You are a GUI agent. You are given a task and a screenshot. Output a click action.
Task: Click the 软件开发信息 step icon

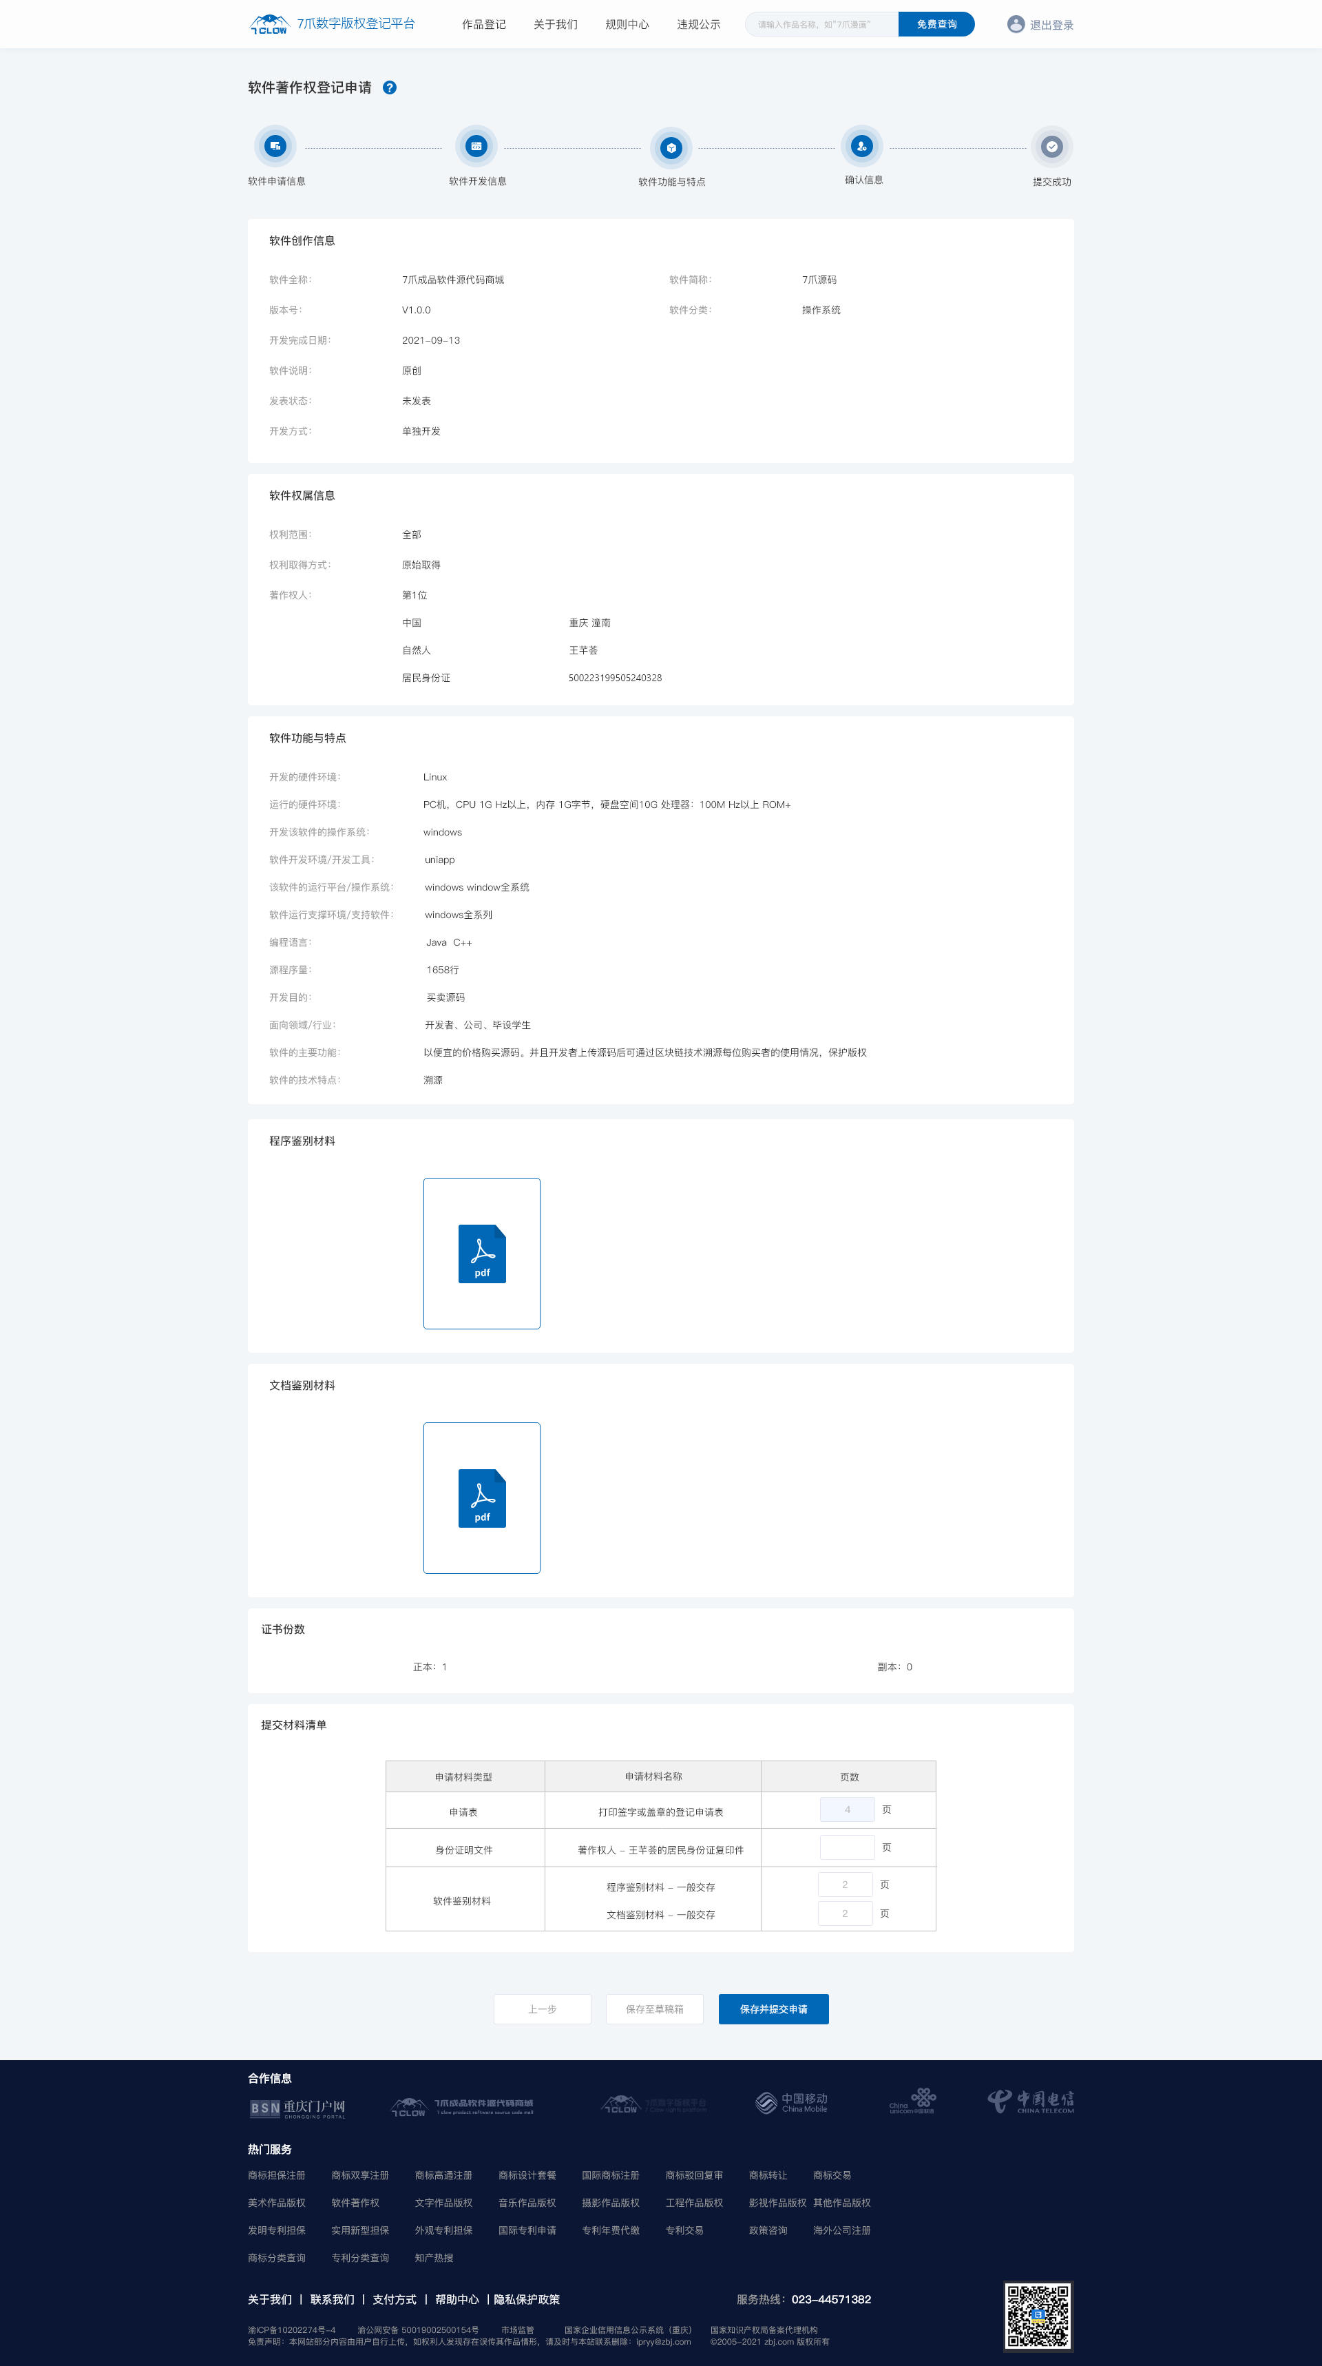(x=476, y=146)
